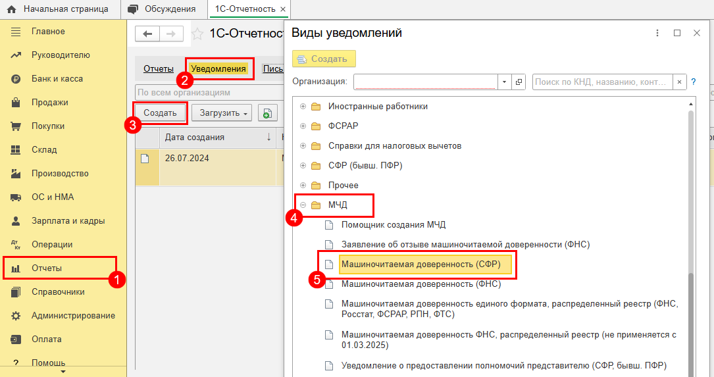Select the Уведомления tab

coord(218,68)
